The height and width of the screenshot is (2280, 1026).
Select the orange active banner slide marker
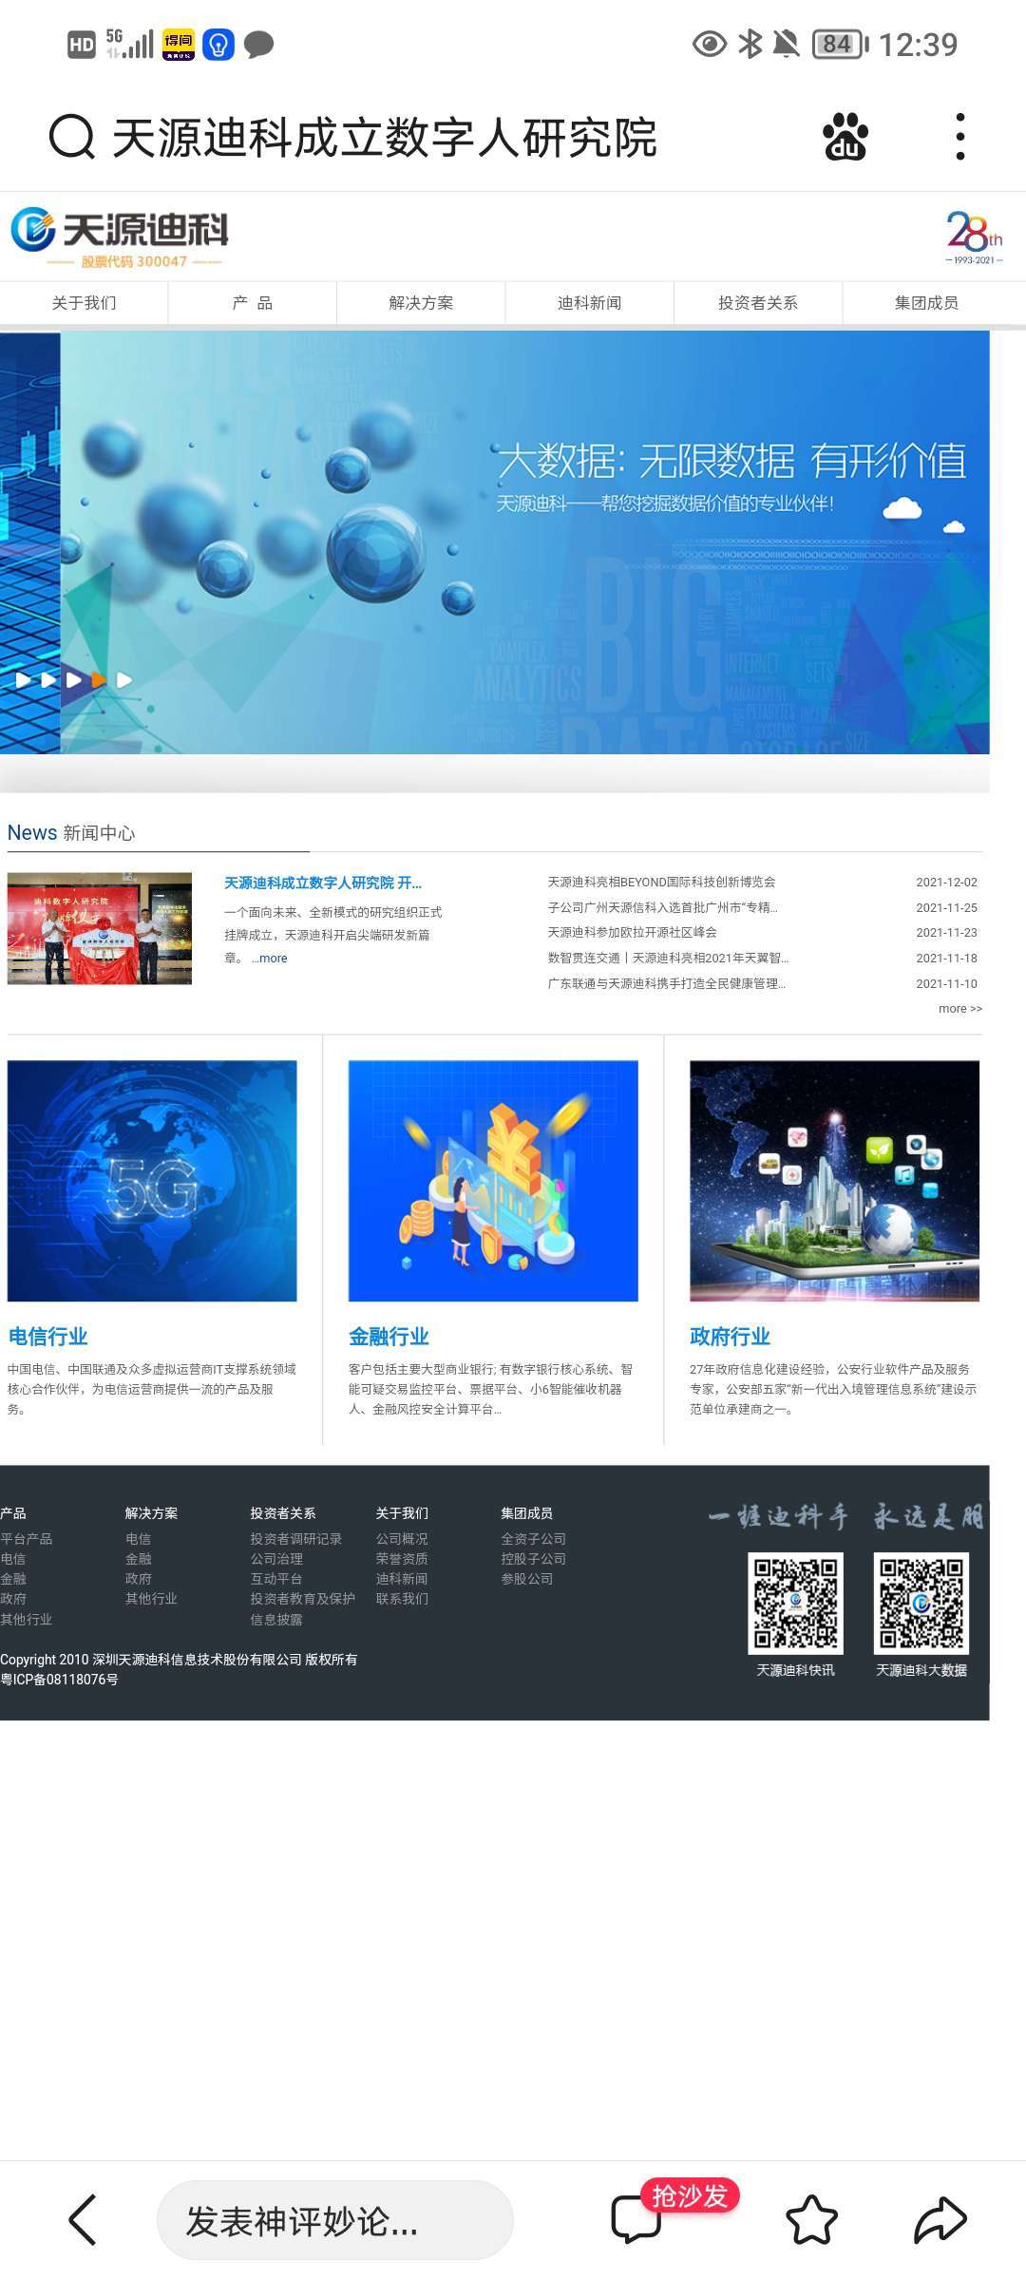coord(99,680)
